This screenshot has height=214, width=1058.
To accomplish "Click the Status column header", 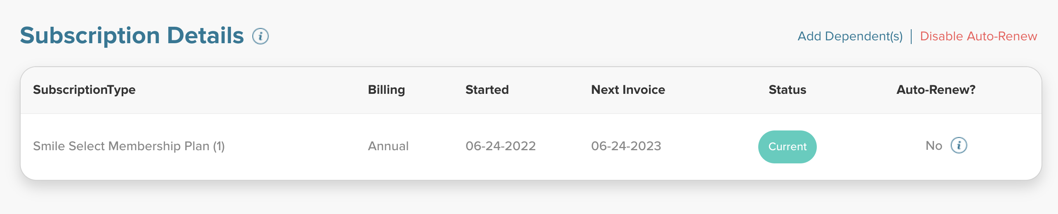I will [787, 90].
